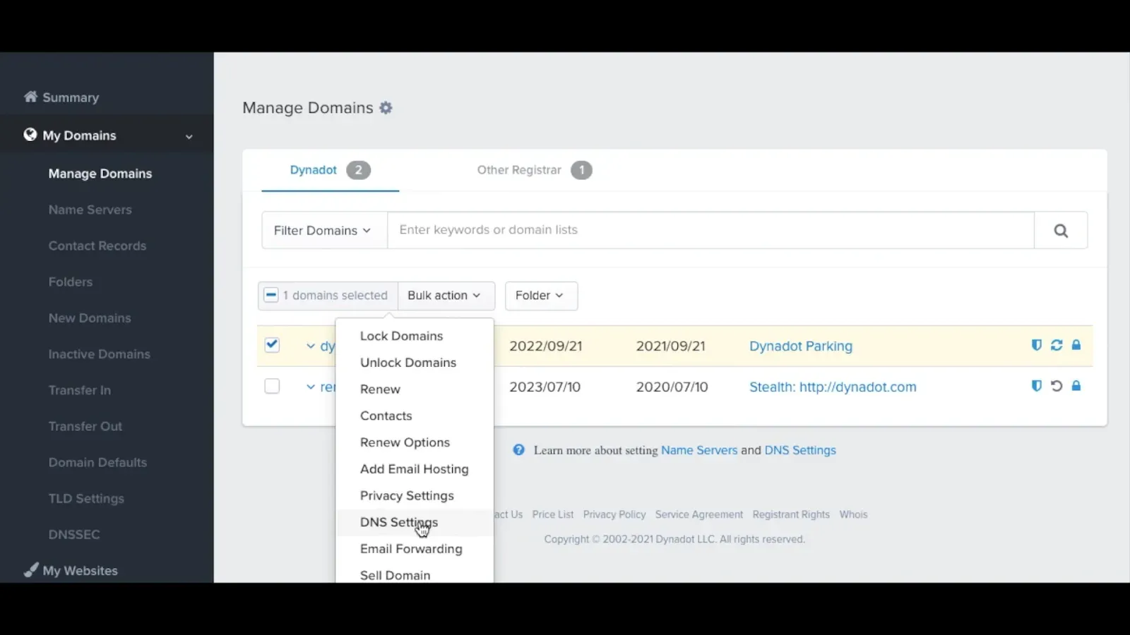Screen dimensions: 1130x635
Task: Open the Registrant Rights footer link
Action: 791,514
